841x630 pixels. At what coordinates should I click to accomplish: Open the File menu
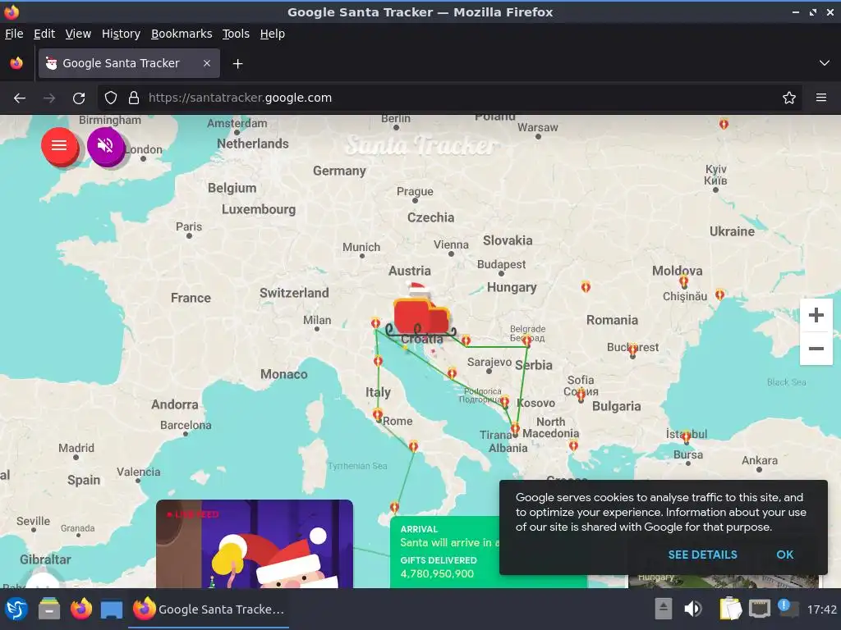(14, 34)
